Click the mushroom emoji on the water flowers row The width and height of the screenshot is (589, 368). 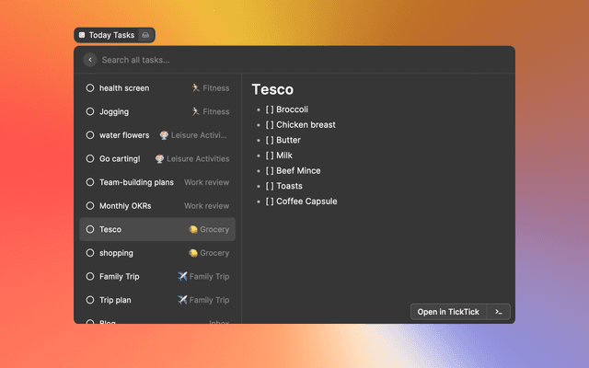(x=164, y=135)
